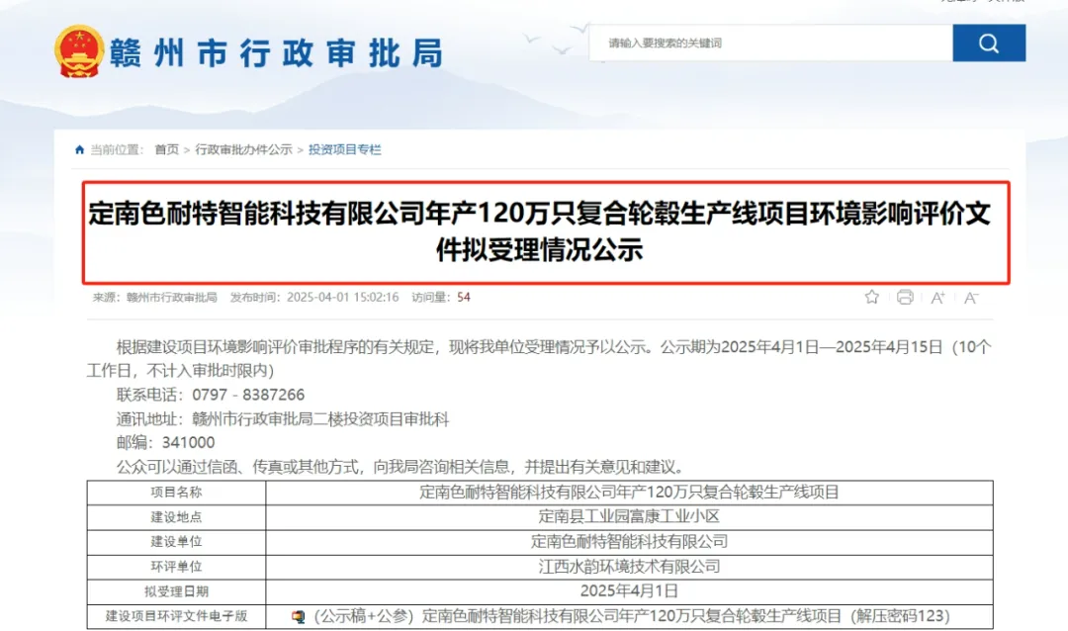Click the national emblem logo in header

pos(80,51)
